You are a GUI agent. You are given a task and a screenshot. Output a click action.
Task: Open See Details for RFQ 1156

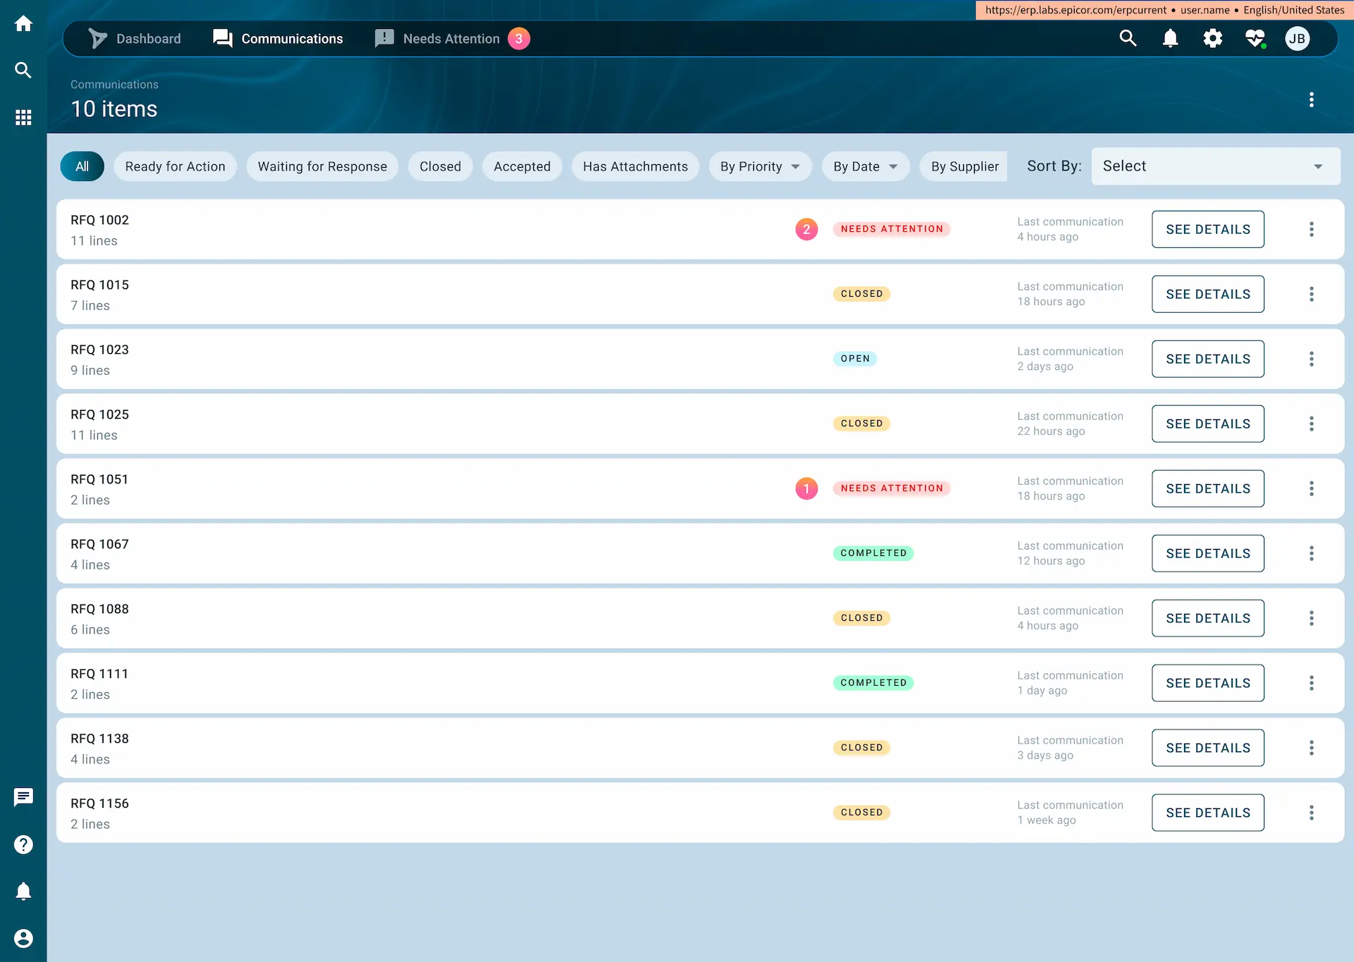coord(1207,812)
